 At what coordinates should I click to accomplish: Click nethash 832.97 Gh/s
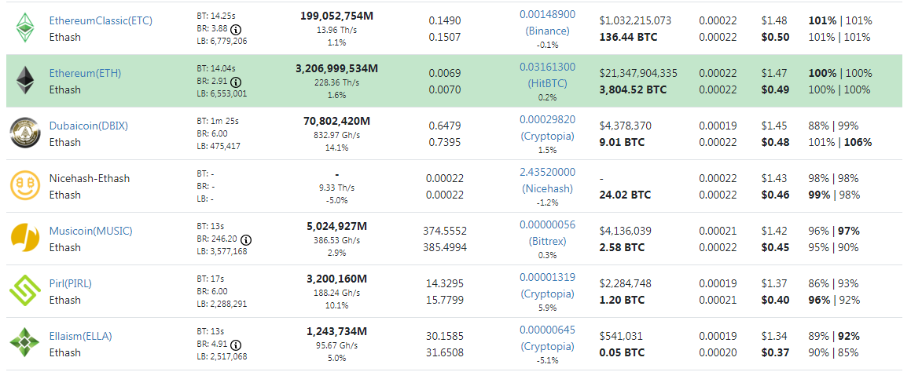tap(337, 135)
